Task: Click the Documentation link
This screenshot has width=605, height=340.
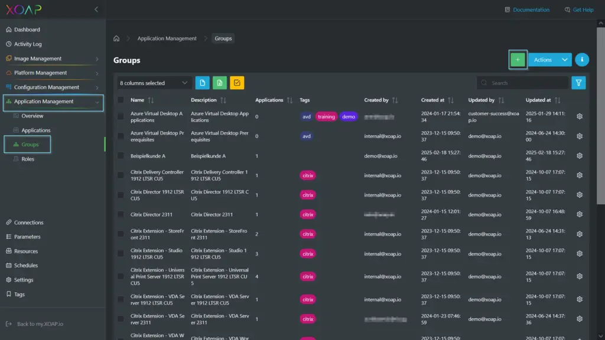Action: point(531,9)
